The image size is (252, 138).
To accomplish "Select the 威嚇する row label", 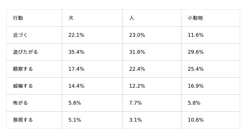I will (23, 86).
